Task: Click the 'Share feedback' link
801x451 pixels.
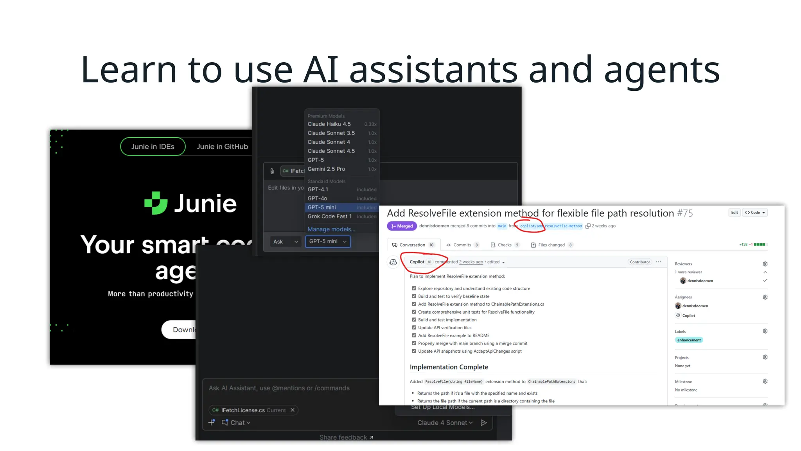Action: (x=346, y=437)
